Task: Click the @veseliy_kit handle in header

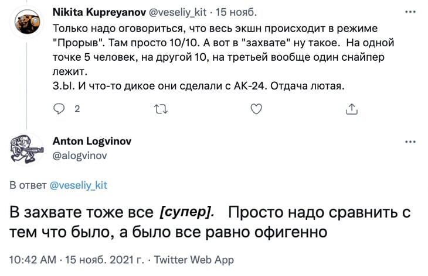Action: tap(178, 12)
